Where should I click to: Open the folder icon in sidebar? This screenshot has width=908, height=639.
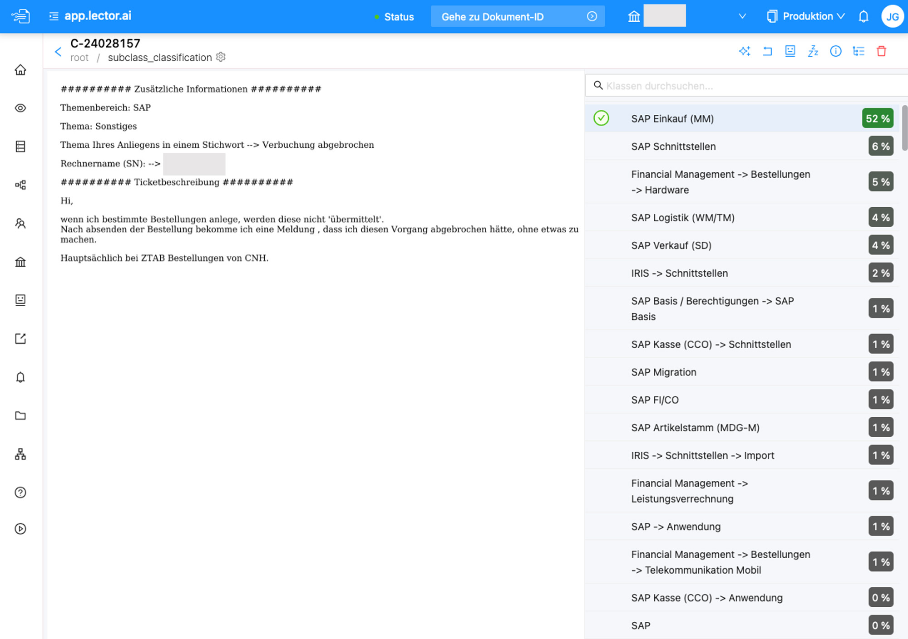20,415
